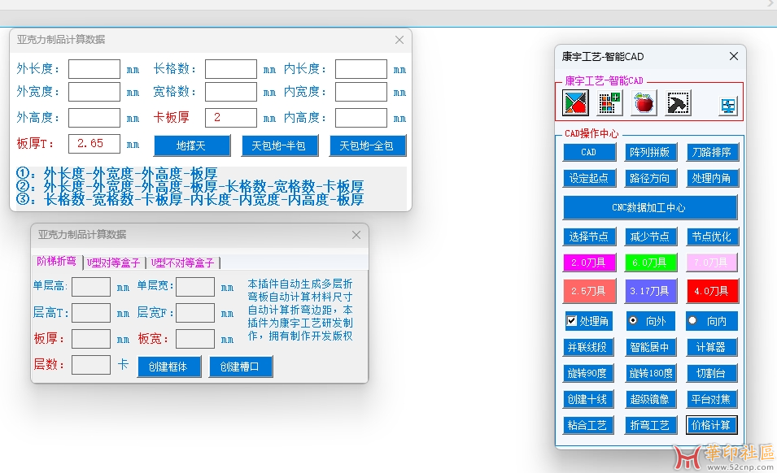The image size is (777, 473).
Task: Click the 粘合工艺 button
Action: (588, 425)
